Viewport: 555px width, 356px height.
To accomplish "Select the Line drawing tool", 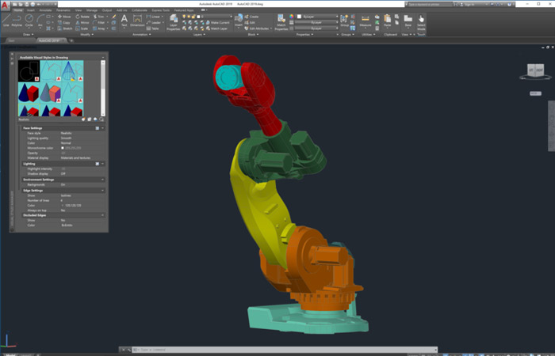I will point(6,21).
